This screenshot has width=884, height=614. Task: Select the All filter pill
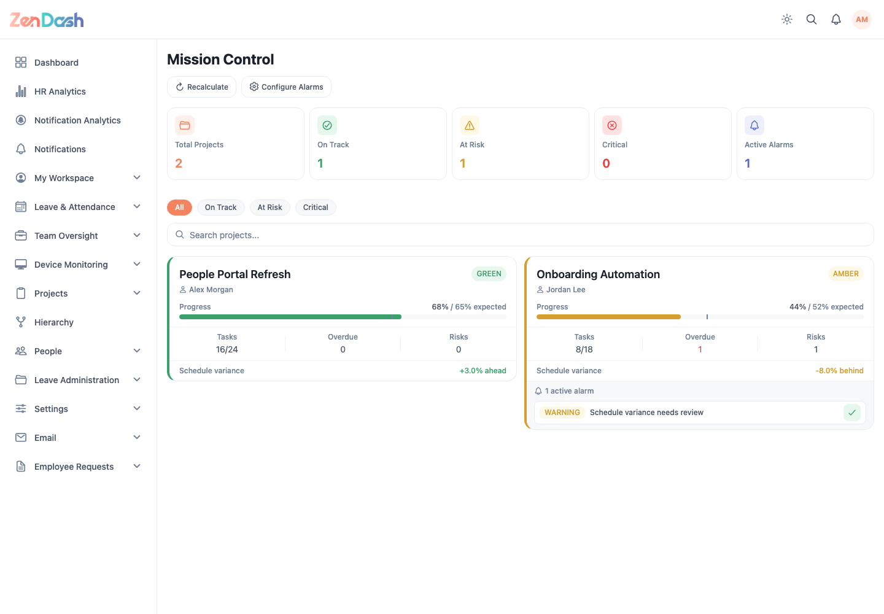pos(179,208)
